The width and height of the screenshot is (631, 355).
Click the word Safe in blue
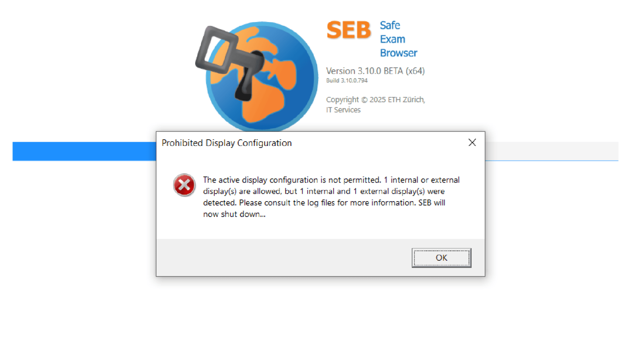click(x=390, y=25)
